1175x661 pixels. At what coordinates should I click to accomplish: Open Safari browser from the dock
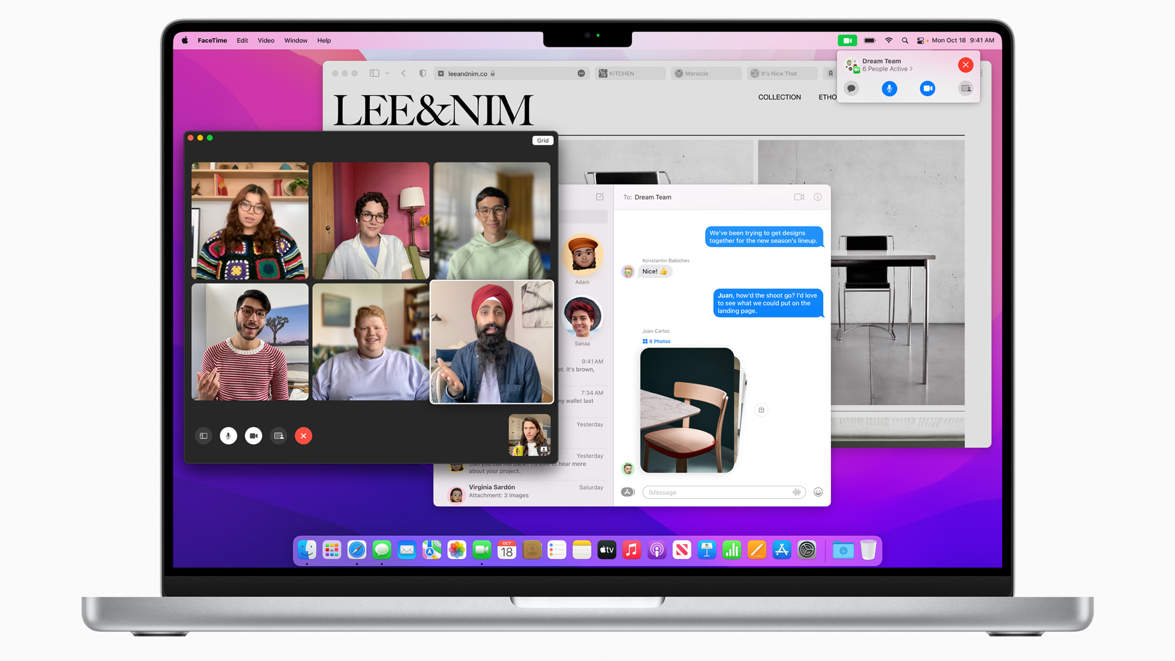pyautogui.click(x=356, y=550)
